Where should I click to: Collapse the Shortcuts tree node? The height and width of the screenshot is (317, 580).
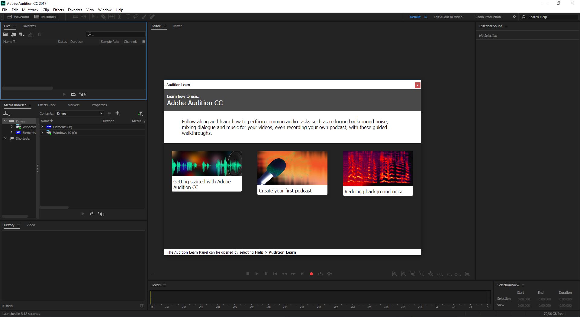[5, 138]
